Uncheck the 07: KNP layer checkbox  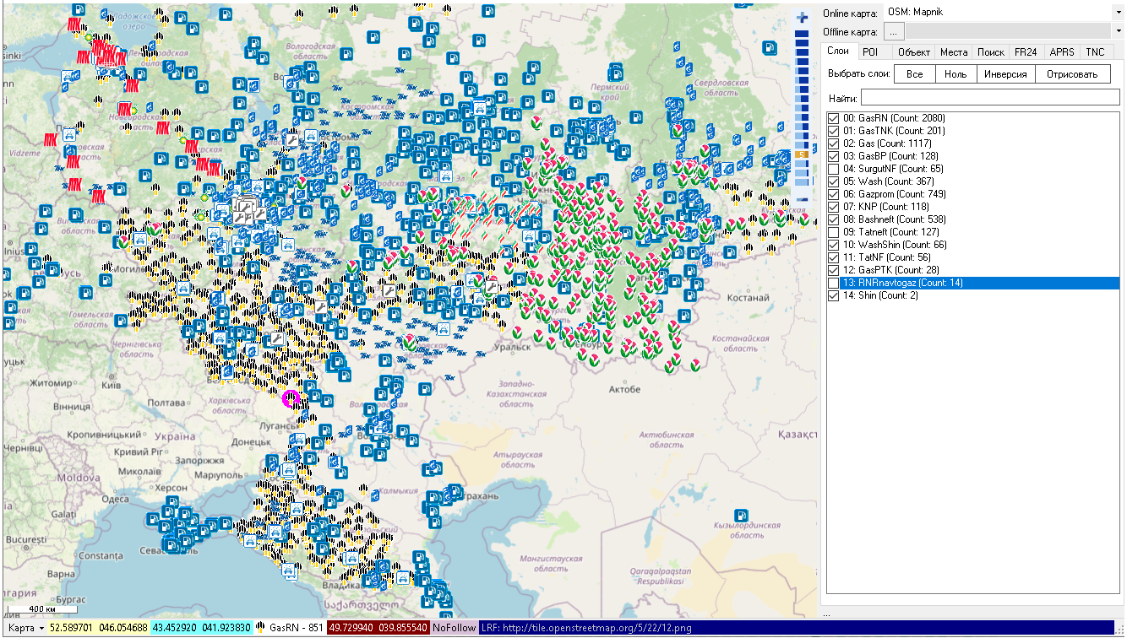tap(834, 207)
